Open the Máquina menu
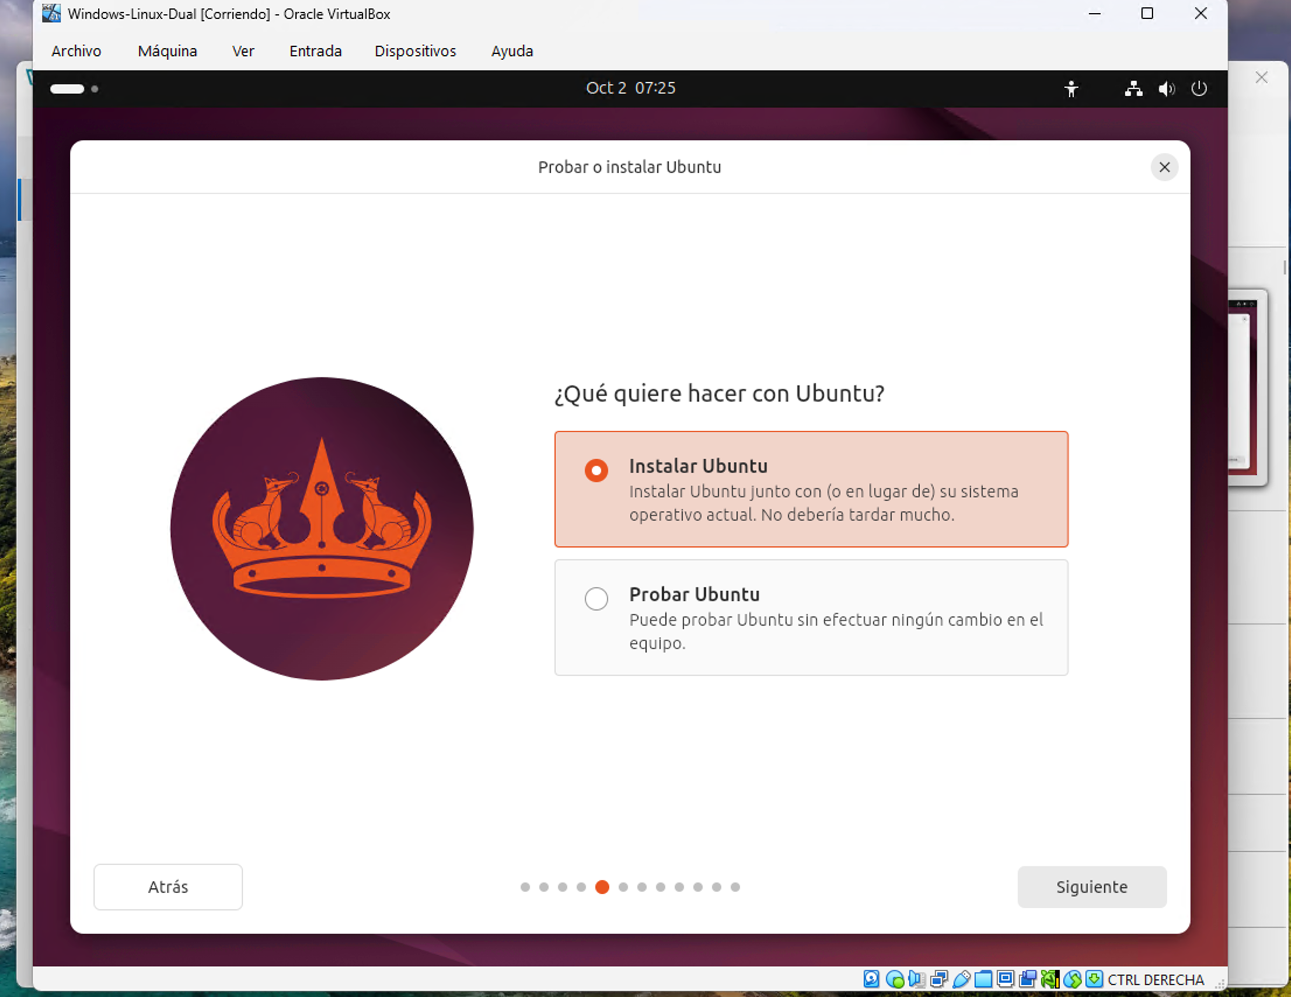1291x997 pixels. pyautogui.click(x=168, y=51)
